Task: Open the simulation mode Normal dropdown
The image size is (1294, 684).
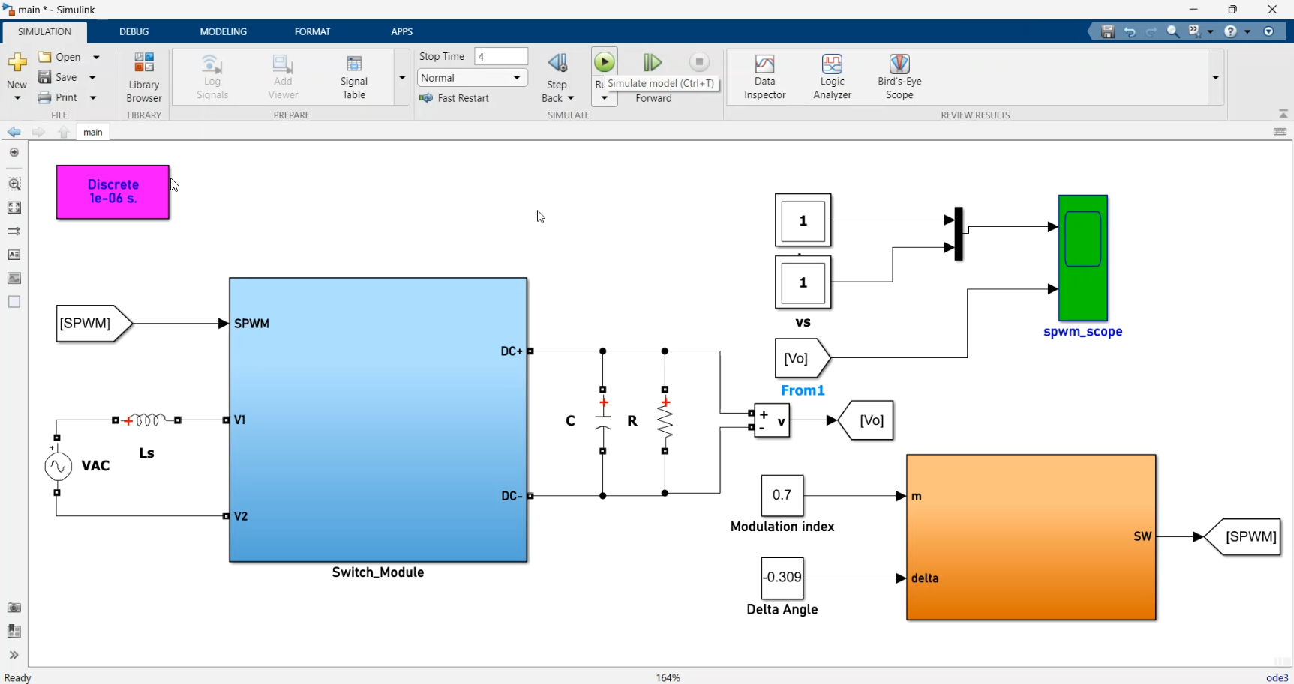Action: coord(472,78)
